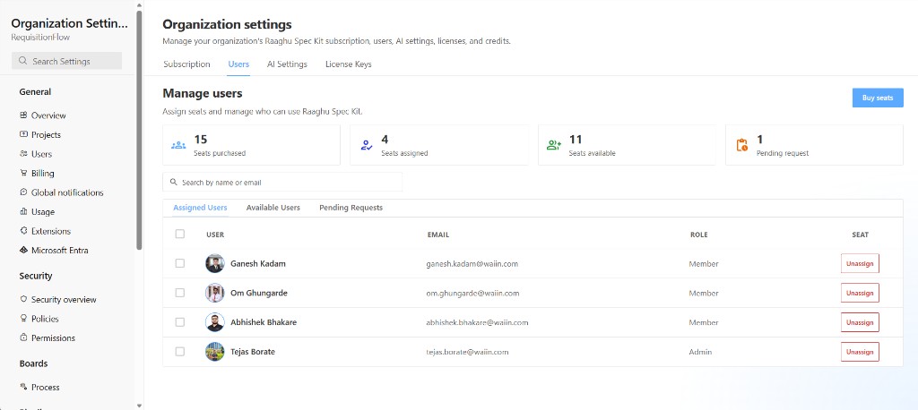Unassign seat from Abhishek Bhakare
Screen dimensions: 918x410
(x=860, y=322)
